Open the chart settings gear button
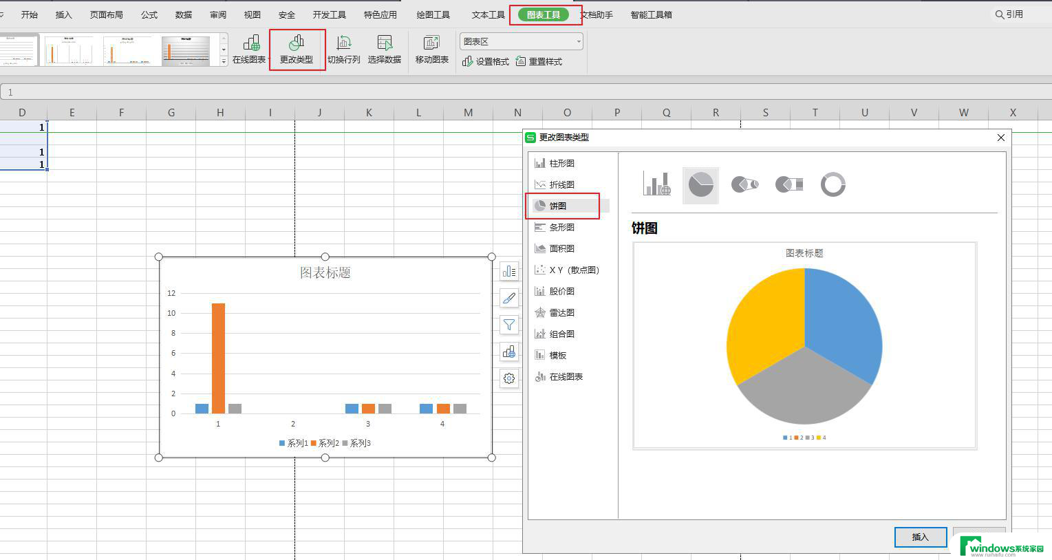This screenshot has width=1052, height=560. 509,378
